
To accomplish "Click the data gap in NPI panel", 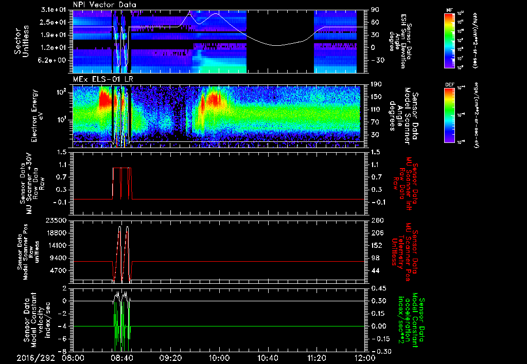I will click(280, 41).
